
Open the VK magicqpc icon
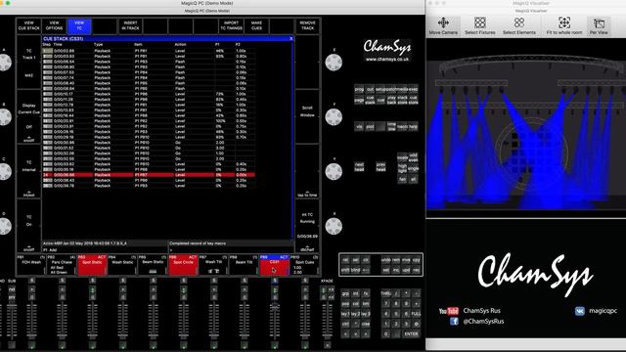(x=580, y=311)
